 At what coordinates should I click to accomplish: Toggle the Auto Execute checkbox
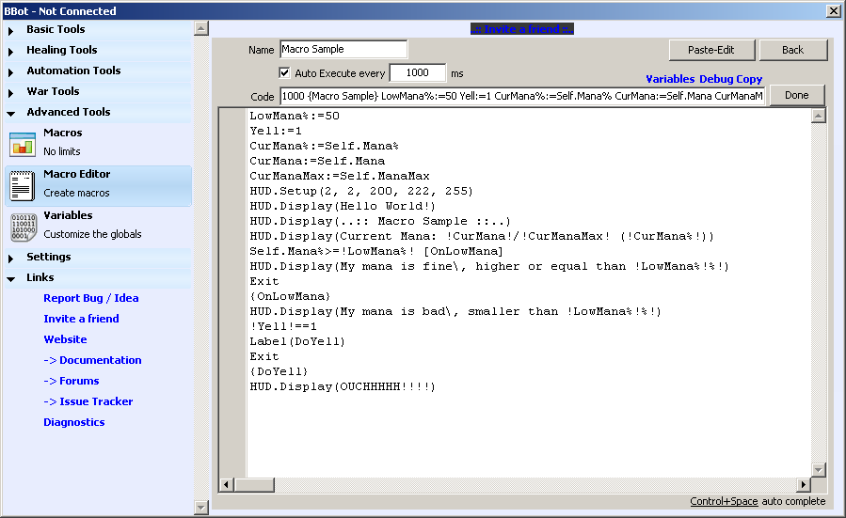pyautogui.click(x=284, y=73)
